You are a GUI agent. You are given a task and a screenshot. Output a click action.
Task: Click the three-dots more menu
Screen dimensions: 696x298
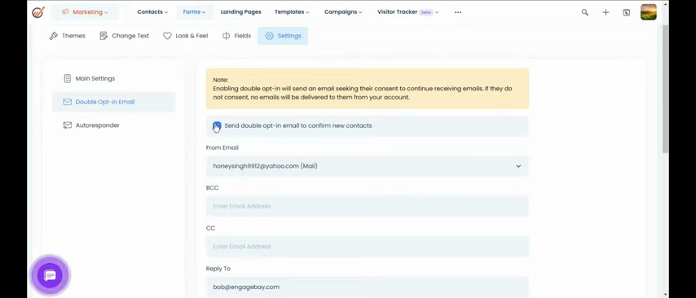(458, 12)
